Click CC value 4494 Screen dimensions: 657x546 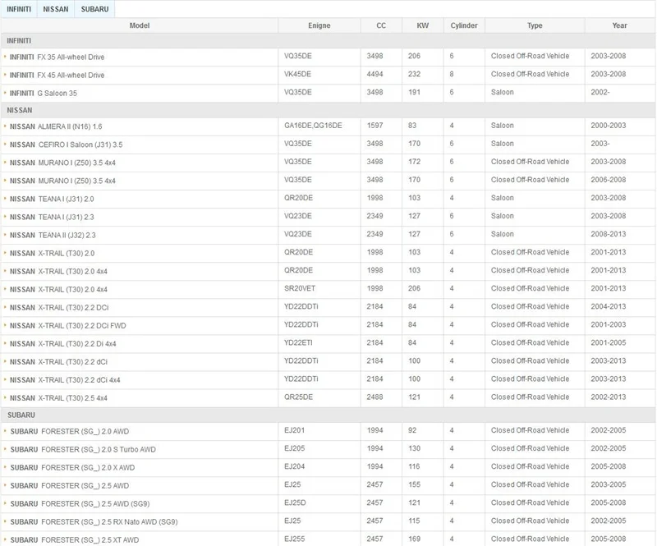[x=374, y=74]
